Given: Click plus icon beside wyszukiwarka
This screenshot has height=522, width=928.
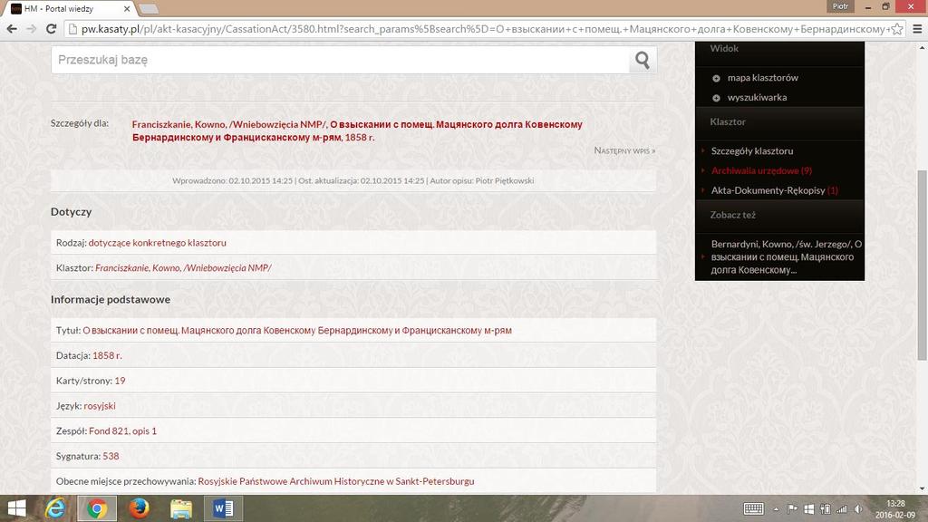Looking at the screenshot, I should [x=716, y=98].
